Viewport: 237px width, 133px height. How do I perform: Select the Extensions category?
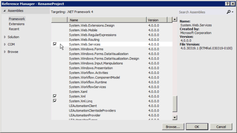(17, 24)
